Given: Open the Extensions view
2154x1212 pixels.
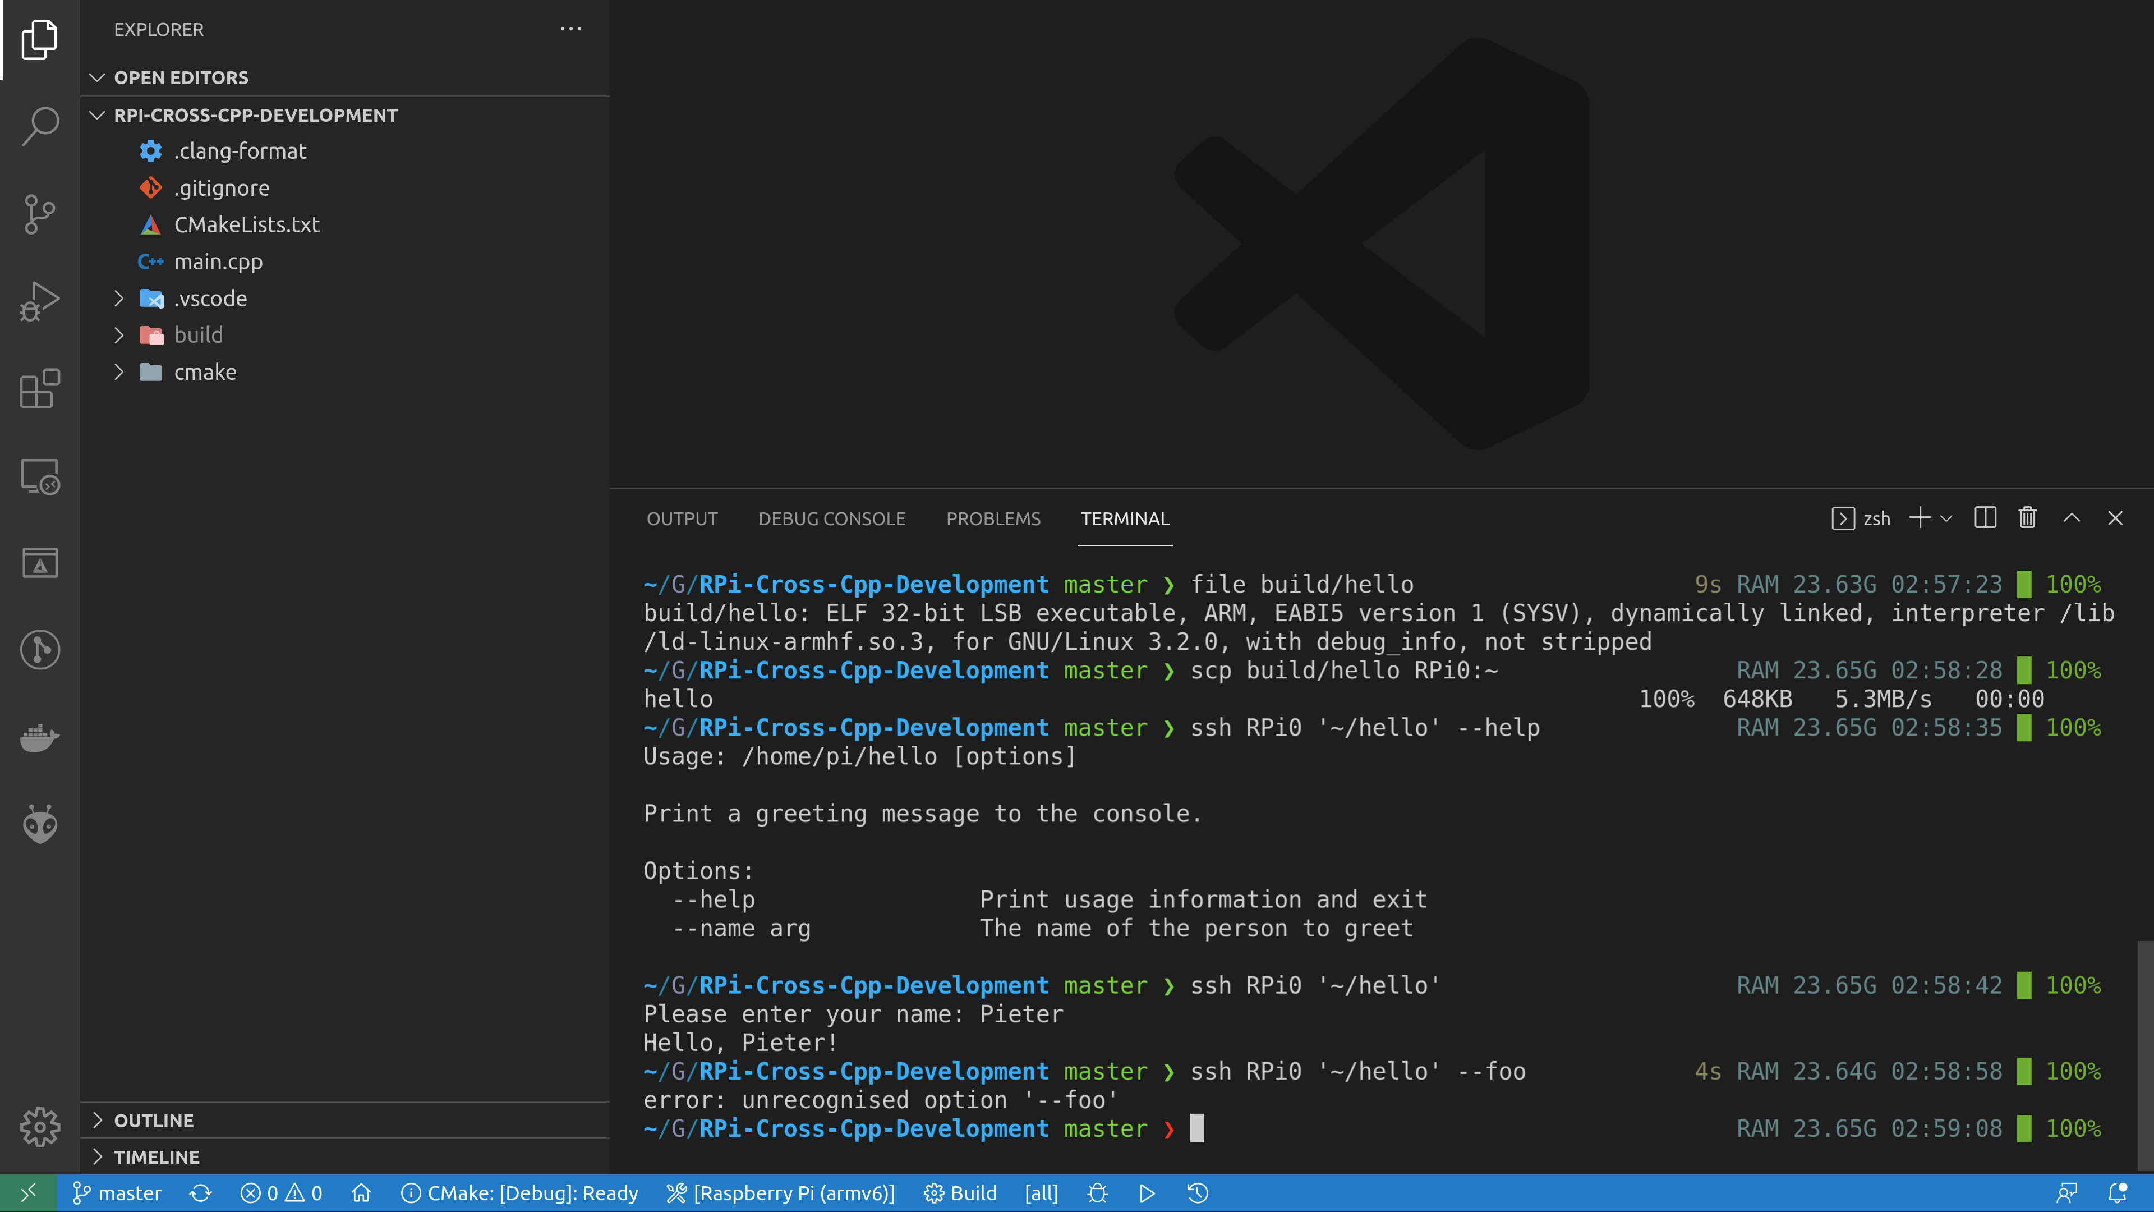Looking at the screenshot, I should 39,388.
